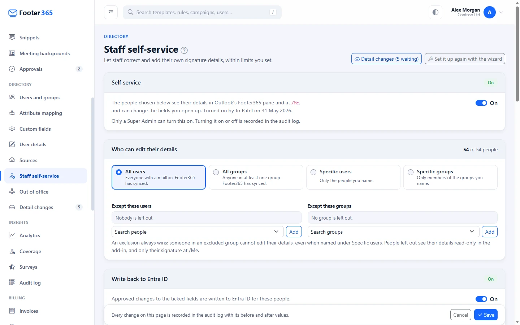Click Set it up again with the wizard
The image size is (520, 325).
pos(465,59)
